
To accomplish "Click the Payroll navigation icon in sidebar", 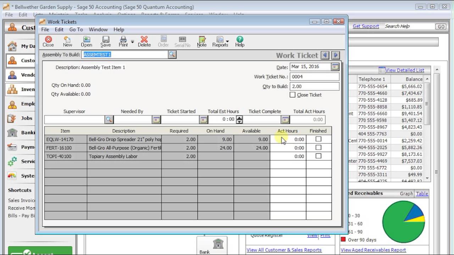I will (12, 147).
